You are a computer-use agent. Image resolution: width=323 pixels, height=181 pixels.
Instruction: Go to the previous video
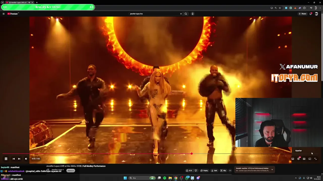tap(14, 159)
